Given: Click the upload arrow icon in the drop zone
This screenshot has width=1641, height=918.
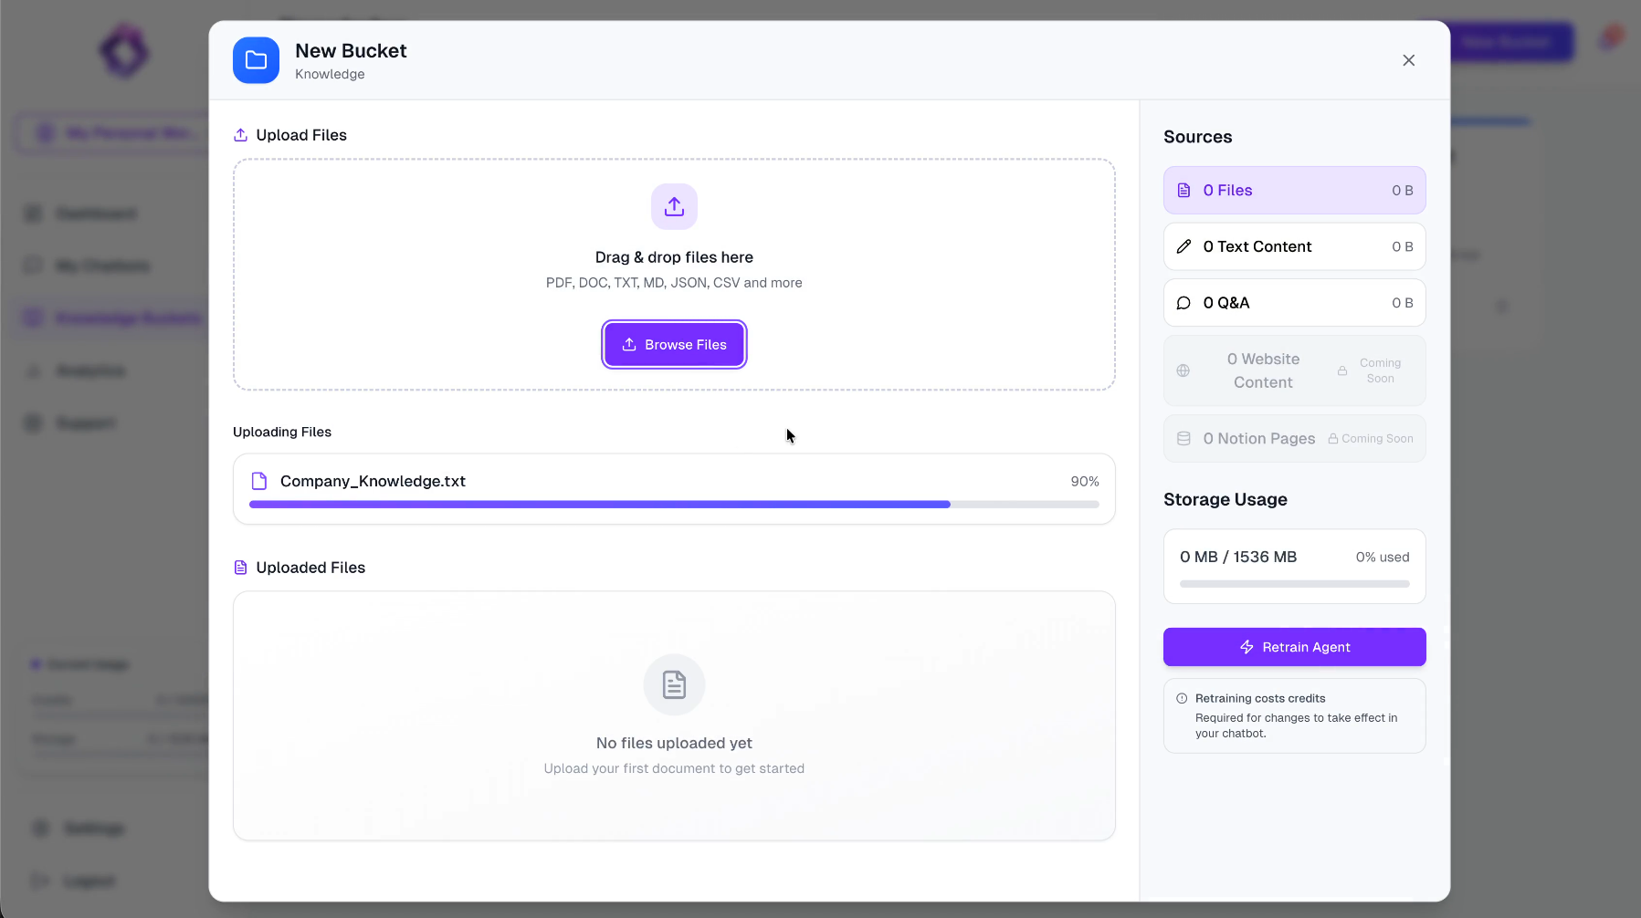Looking at the screenshot, I should (674, 206).
